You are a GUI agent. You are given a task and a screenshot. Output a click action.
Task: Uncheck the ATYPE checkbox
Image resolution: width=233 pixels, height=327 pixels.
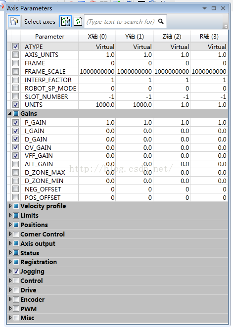(x=15, y=47)
